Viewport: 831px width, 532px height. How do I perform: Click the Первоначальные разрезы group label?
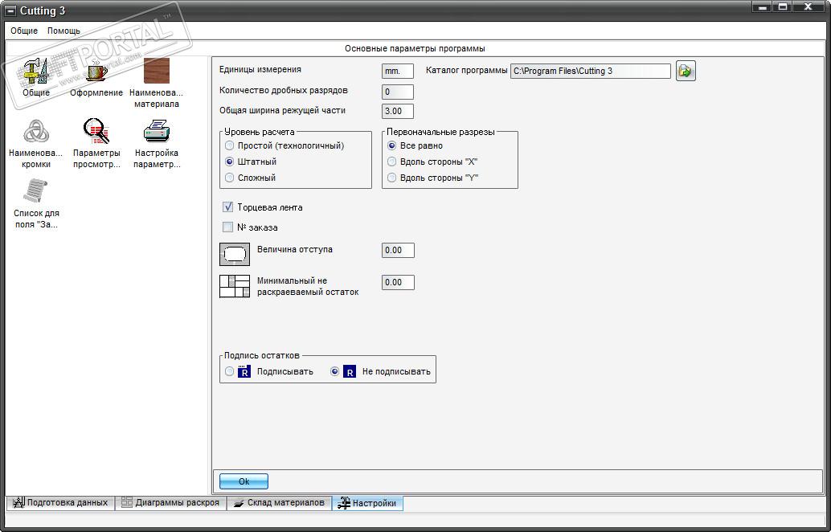(440, 132)
